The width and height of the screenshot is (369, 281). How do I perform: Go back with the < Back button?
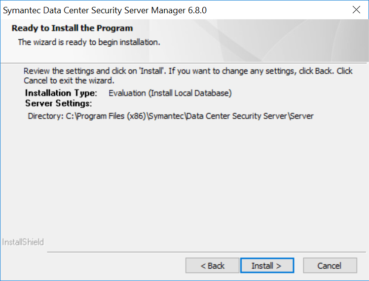(x=213, y=266)
